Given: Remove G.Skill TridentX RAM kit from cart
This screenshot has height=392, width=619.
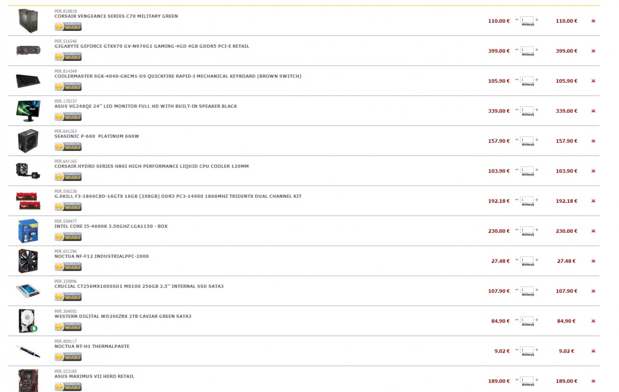Looking at the screenshot, I should pyautogui.click(x=593, y=201).
